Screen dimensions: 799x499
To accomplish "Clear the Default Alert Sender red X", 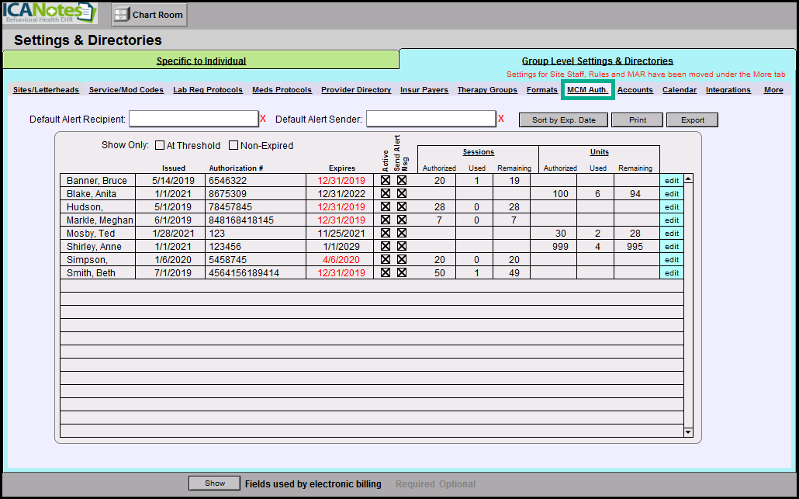I will tap(500, 119).
